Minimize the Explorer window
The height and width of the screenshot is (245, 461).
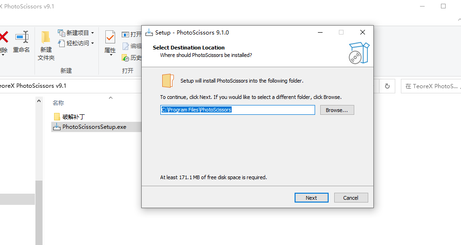pyautogui.click(x=422, y=6)
